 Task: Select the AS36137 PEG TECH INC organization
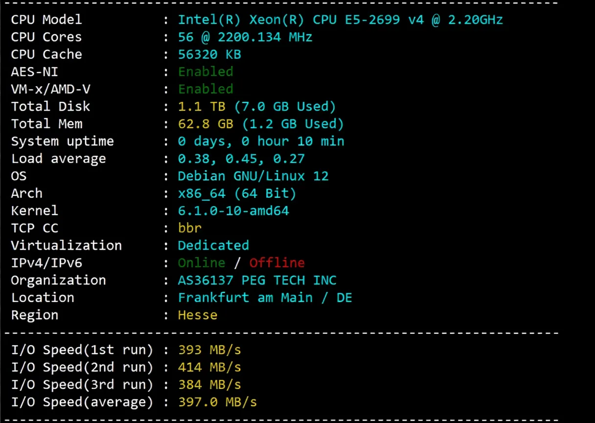click(x=257, y=280)
